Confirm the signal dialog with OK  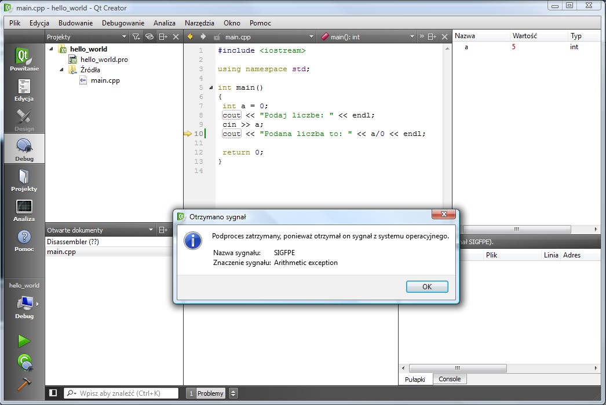(x=427, y=286)
